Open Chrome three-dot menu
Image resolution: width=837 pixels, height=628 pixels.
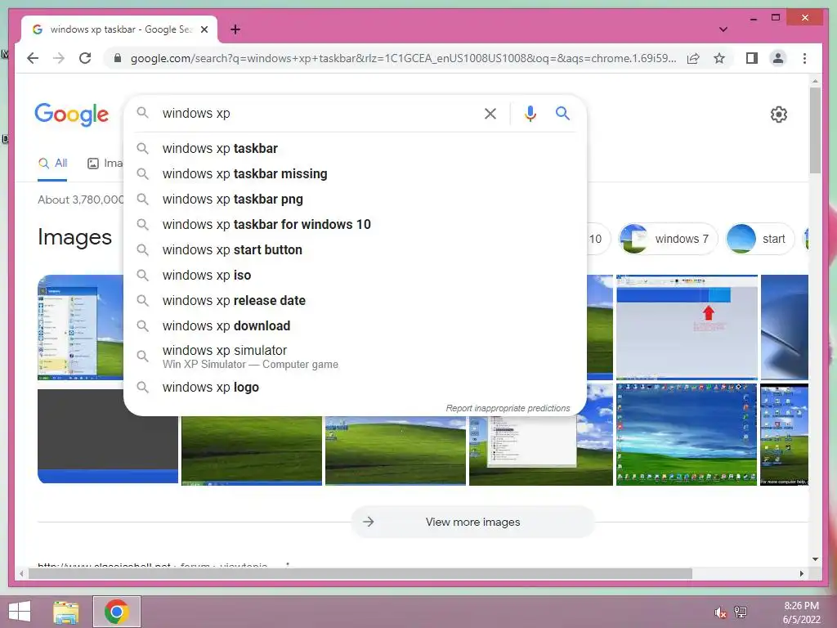pos(804,58)
